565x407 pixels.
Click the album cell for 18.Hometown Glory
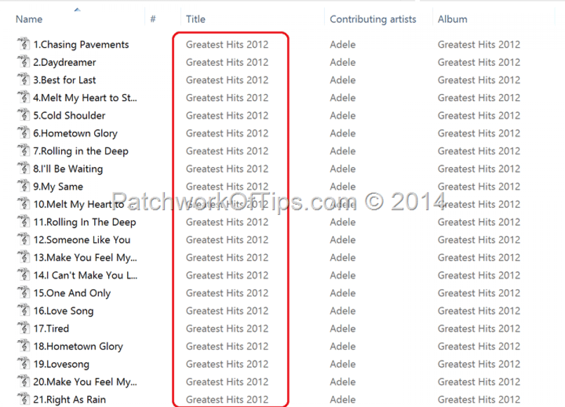pyautogui.click(x=479, y=346)
